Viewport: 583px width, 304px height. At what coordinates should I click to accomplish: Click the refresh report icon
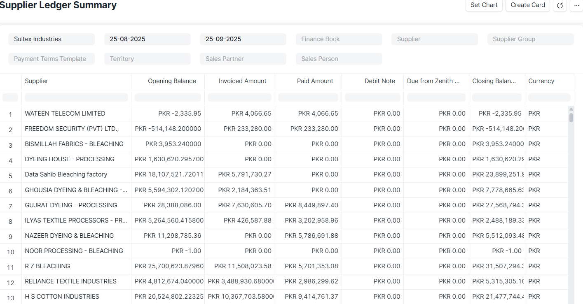point(560,5)
